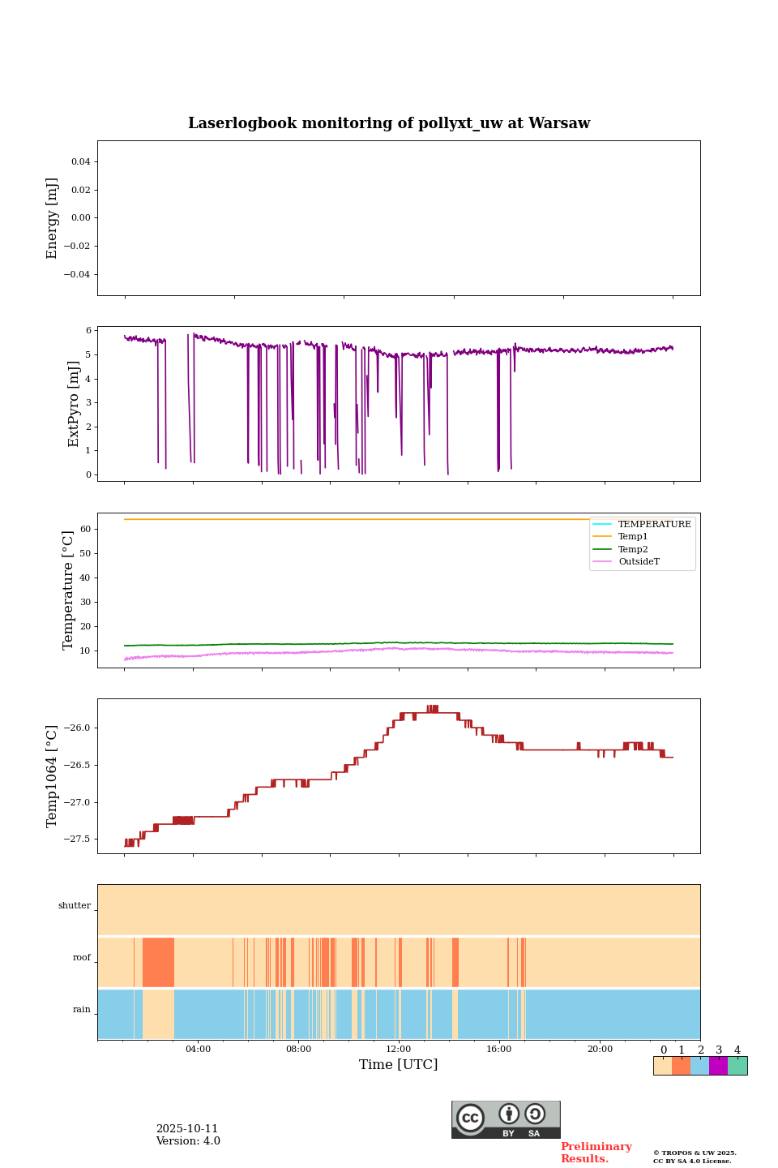Click the red Preliminary Results text
This screenshot has width=778, height=1168.
click(596, 1153)
